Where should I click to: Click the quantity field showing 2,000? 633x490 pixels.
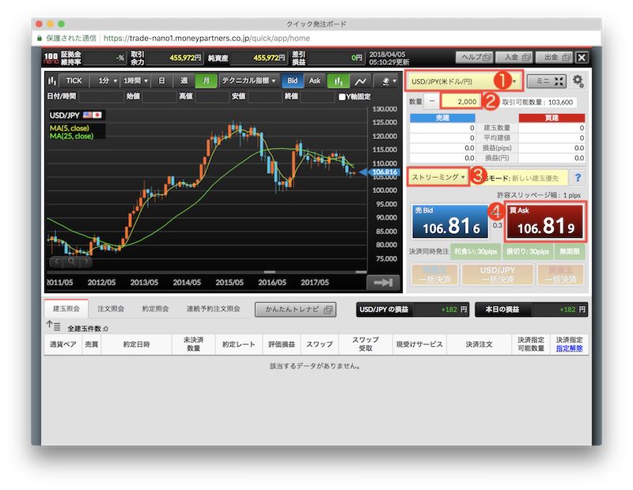461,102
